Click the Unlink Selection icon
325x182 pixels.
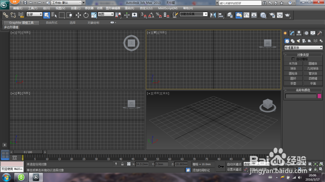tap(13, 15)
